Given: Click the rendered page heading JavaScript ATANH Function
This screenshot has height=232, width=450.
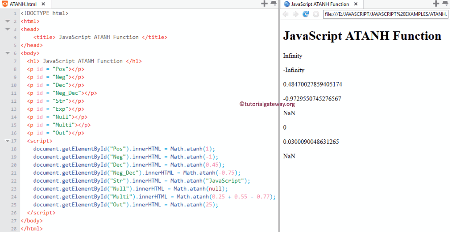Looking at the screenshot, I should tap(362, 36).
